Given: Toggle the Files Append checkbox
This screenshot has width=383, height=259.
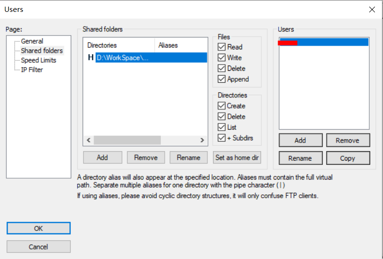Looking at the screenshot, I should tap(222, 79).
